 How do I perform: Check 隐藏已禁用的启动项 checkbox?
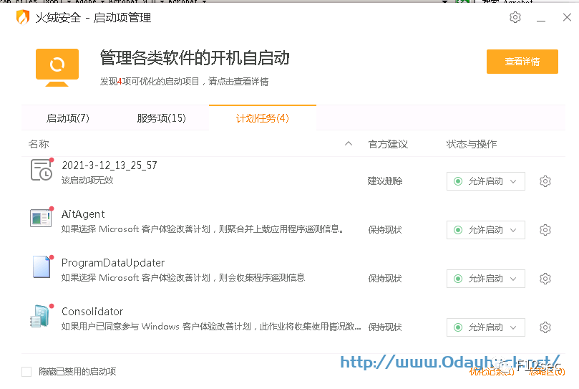[26, 372]
